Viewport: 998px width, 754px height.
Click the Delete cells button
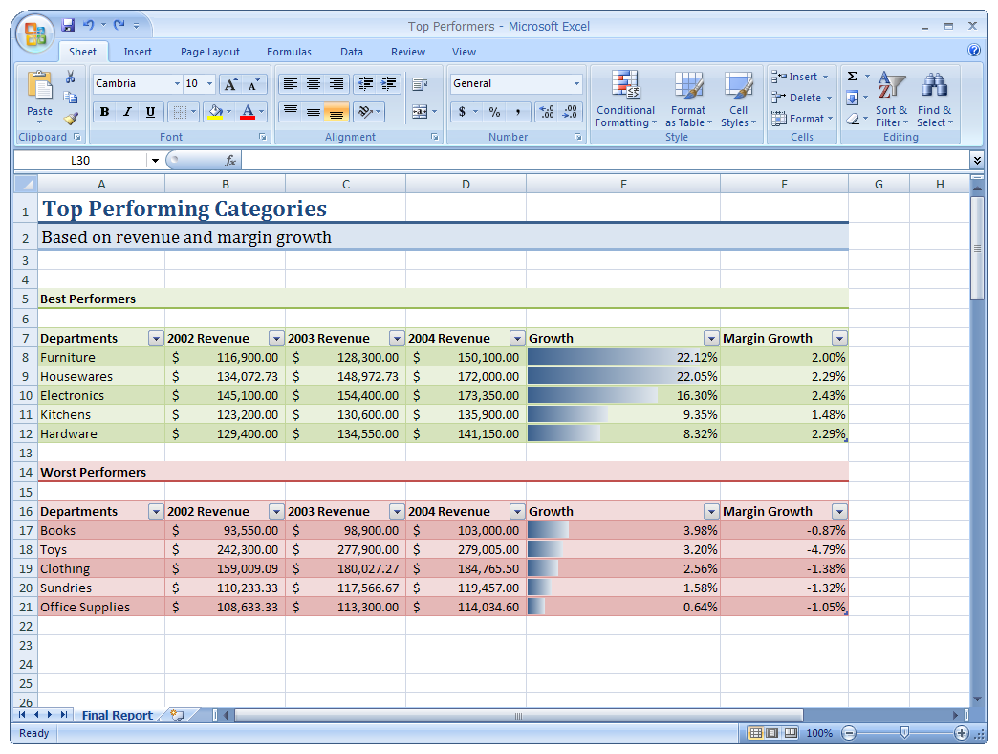[801, 98]
